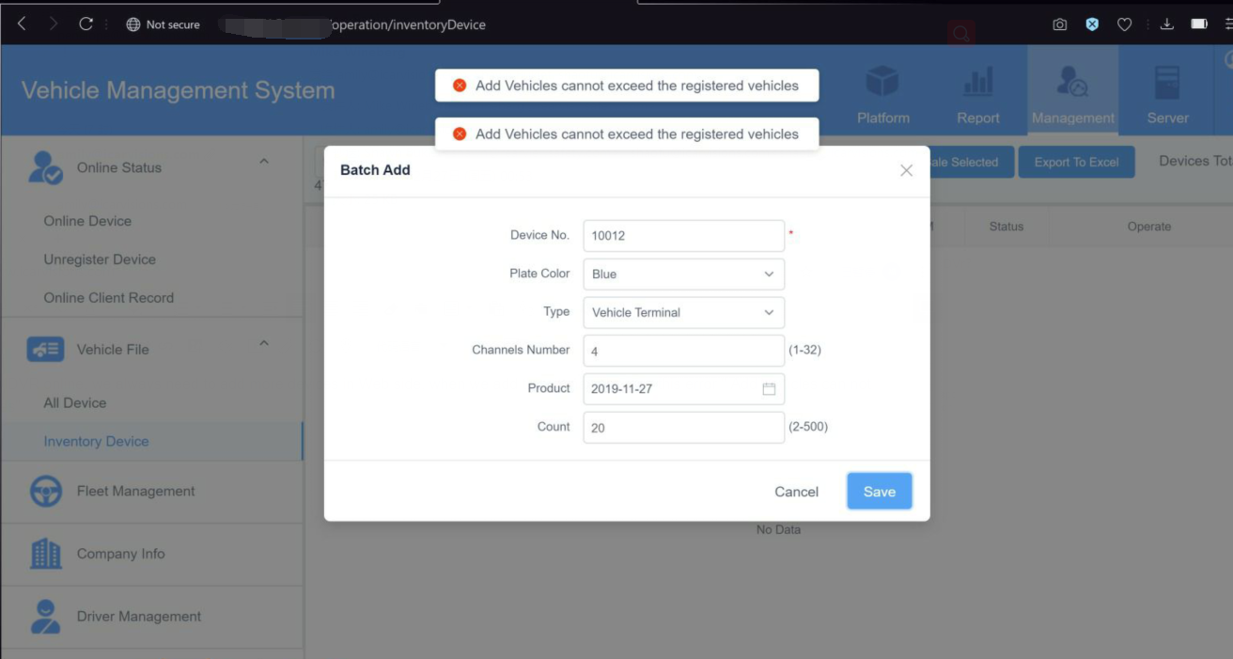Click Cancel in Batch Add dialog
The width and height of the screenshot is (1233, 659).
click(x=796, y=492)
